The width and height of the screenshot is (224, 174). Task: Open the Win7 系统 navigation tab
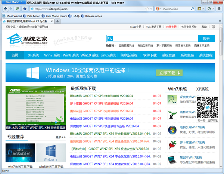point(52,55)
